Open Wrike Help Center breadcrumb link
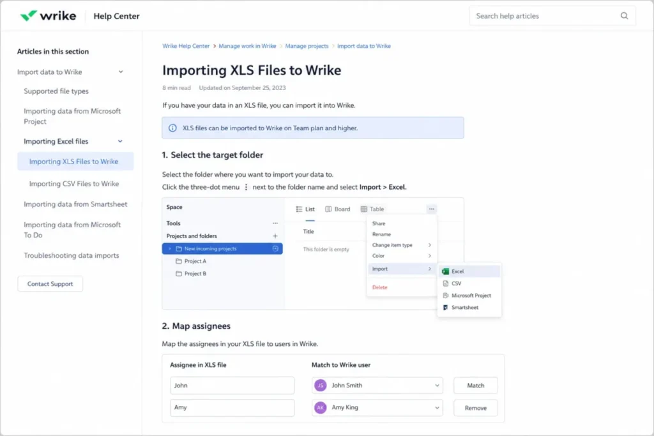654x436 pixels. pyautogui.click(x=186, y=46)
